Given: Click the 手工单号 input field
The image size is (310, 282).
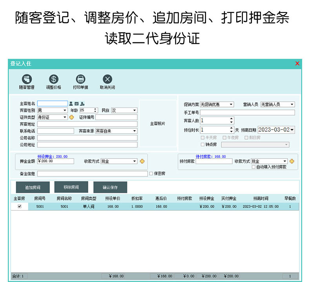Looking at the screenshot, I should click(247, 113).
